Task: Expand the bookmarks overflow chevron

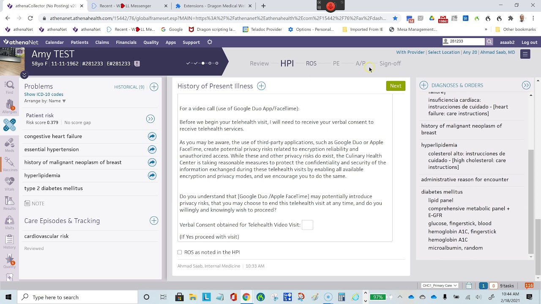Action: (486, 30)
